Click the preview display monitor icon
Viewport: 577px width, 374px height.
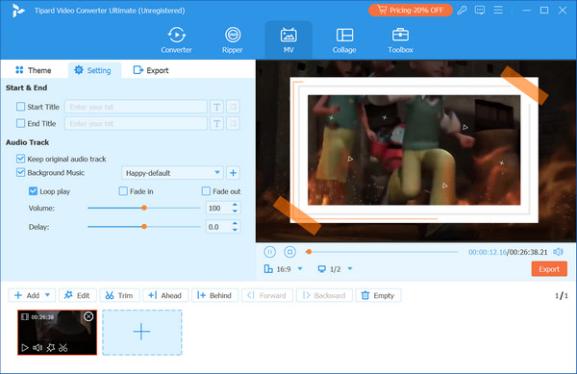point(321,269)
